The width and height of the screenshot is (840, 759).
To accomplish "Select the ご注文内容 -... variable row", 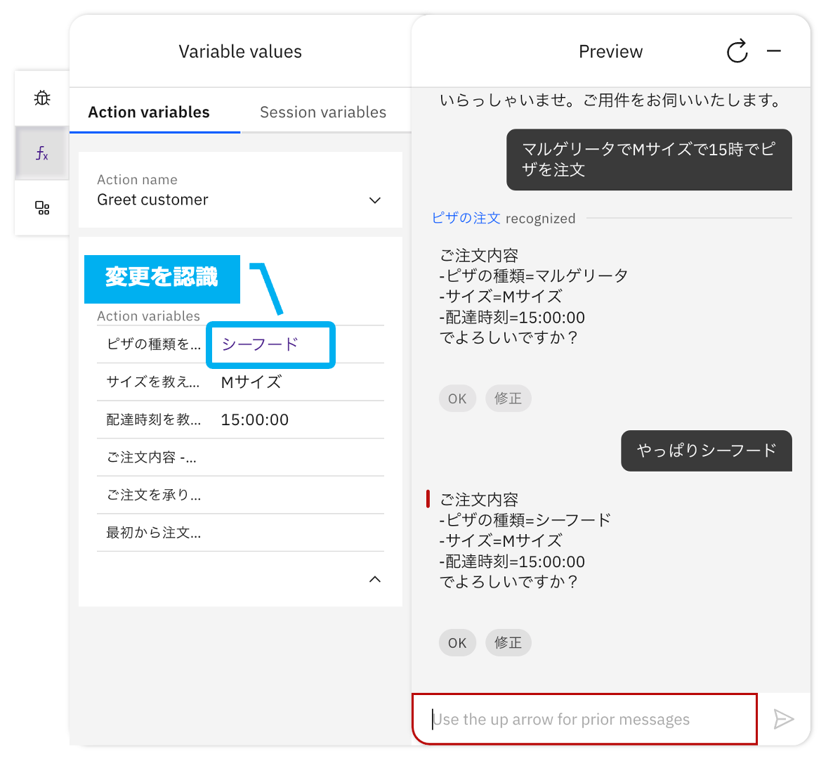I will click(x=240, y=458).
